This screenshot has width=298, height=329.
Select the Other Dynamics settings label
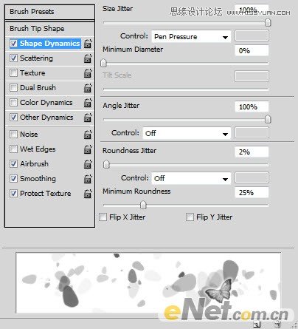pyautogui.click(x=46, y=118)
